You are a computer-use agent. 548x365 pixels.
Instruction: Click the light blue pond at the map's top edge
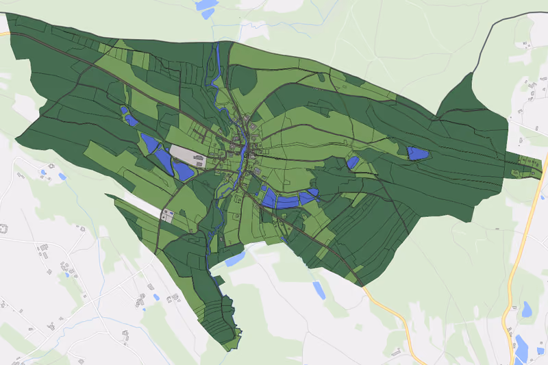click(x=207, y=5)
